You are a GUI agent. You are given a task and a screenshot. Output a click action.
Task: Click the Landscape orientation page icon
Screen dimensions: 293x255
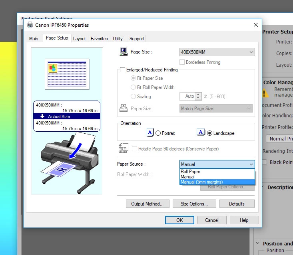(201, 132)
